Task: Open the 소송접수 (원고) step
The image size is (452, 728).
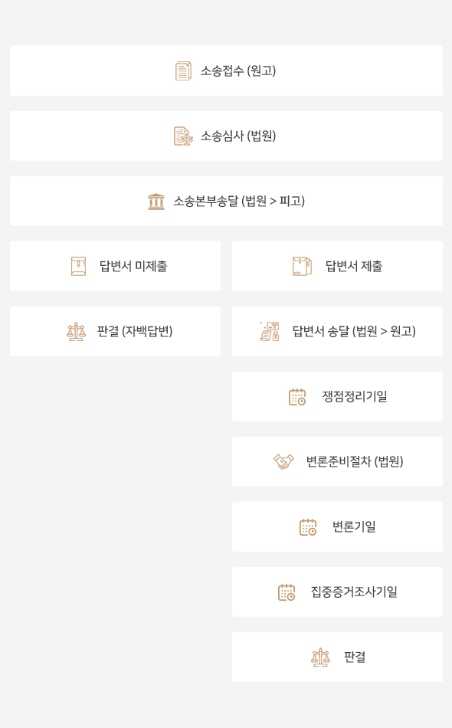Action: pos(226,71)
